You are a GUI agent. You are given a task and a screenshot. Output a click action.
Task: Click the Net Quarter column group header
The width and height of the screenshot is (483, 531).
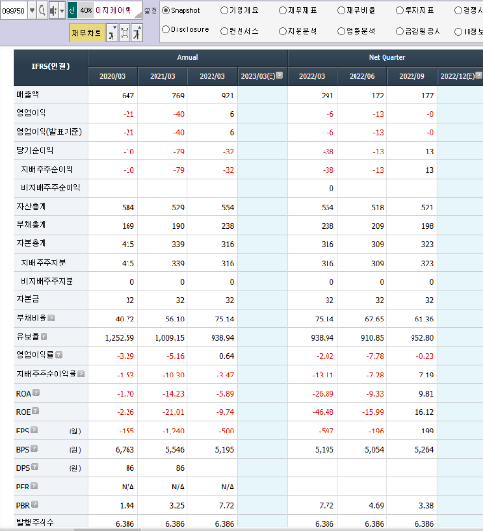click(385, 58)
